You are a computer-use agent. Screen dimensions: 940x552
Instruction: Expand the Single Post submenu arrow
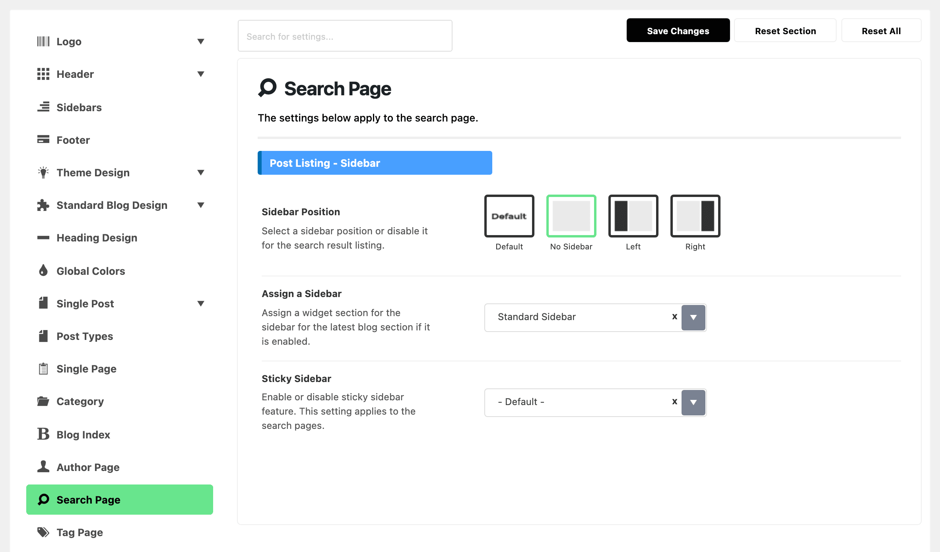[201, 303]
